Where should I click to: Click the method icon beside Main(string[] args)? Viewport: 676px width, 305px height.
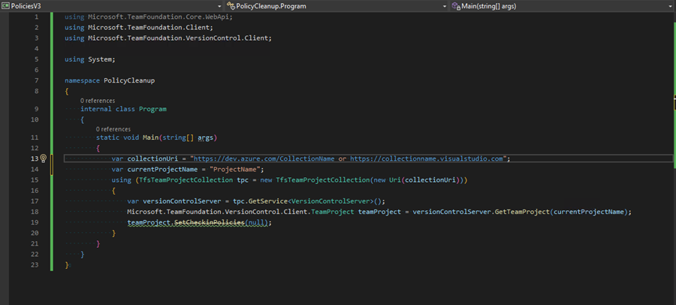[x=456, y=6]
